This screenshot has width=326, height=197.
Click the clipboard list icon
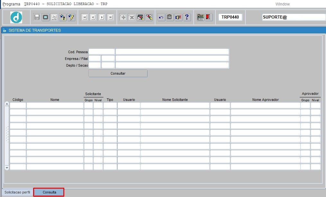coord(170,17)
